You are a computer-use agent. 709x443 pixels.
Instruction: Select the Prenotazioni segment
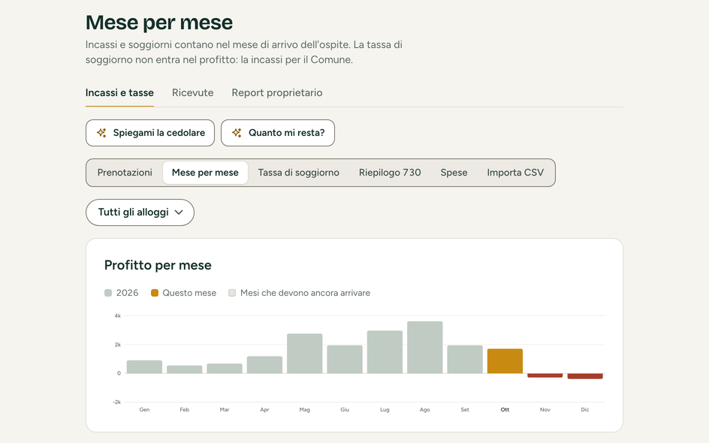tap(125, 173)
